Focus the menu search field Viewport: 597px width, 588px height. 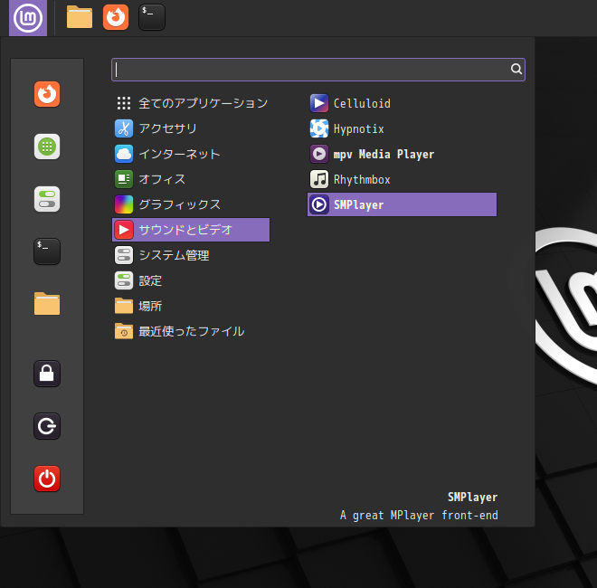point(318,70)
